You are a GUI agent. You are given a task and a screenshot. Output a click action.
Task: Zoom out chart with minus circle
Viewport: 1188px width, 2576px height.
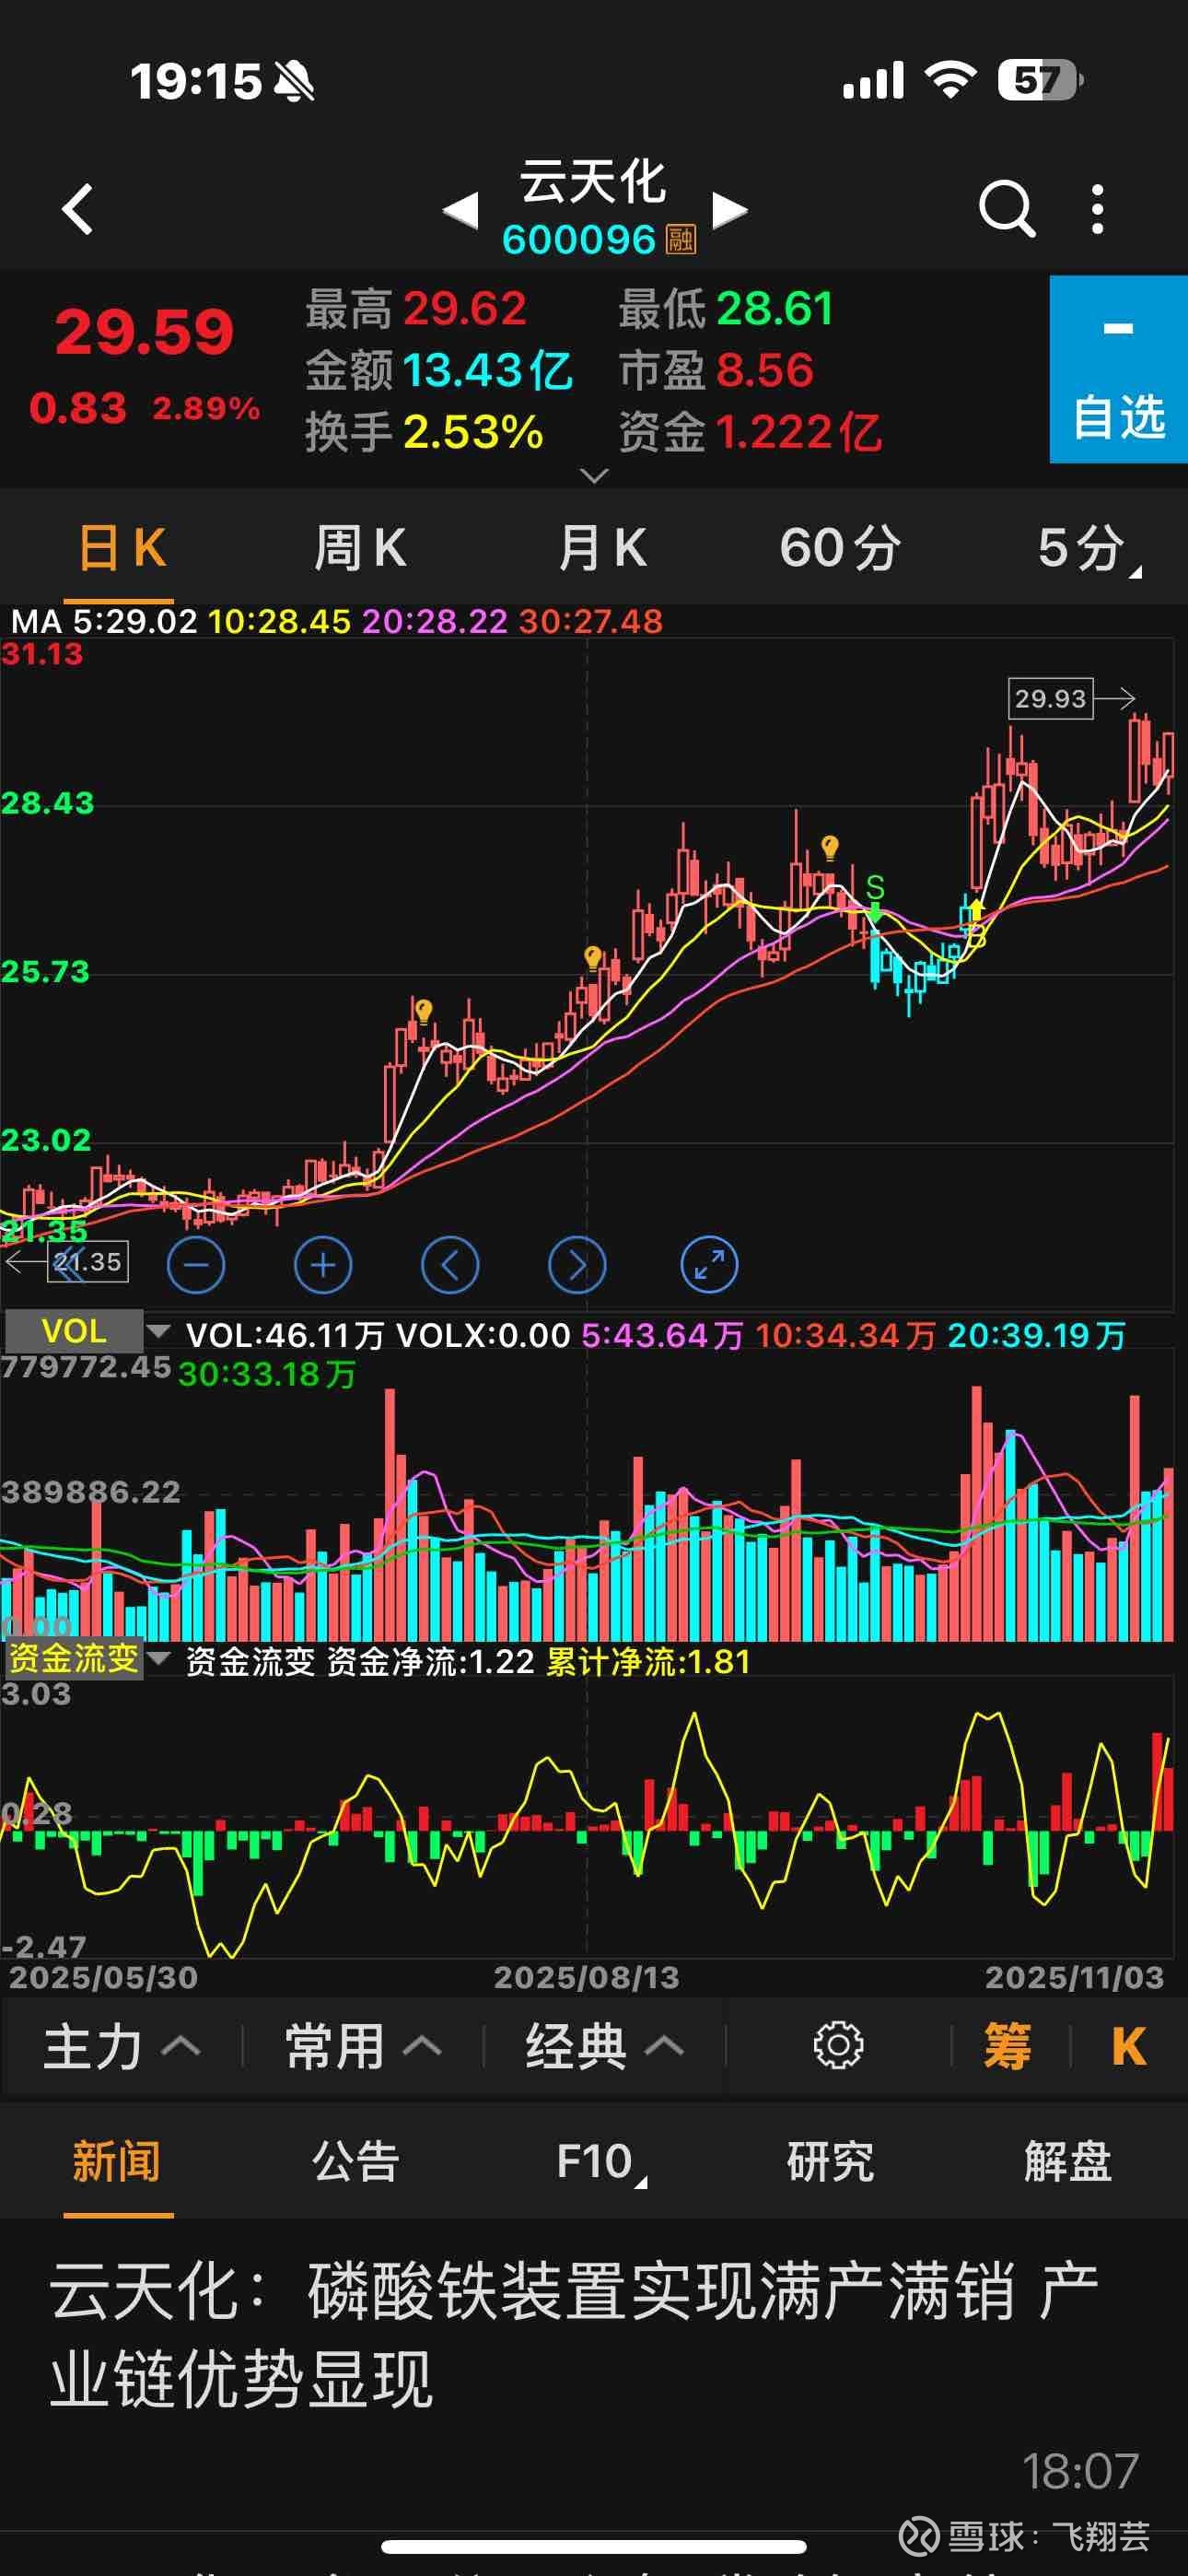pos(196,1265)
